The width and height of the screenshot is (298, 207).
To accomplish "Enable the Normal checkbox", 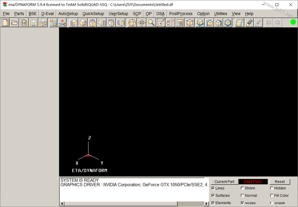I will pos(242,196).
